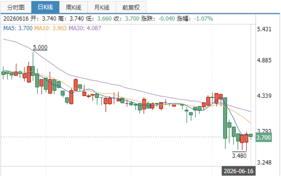Click the 5.431 axis price label
The image size is (281, 176).
(264, 29)
